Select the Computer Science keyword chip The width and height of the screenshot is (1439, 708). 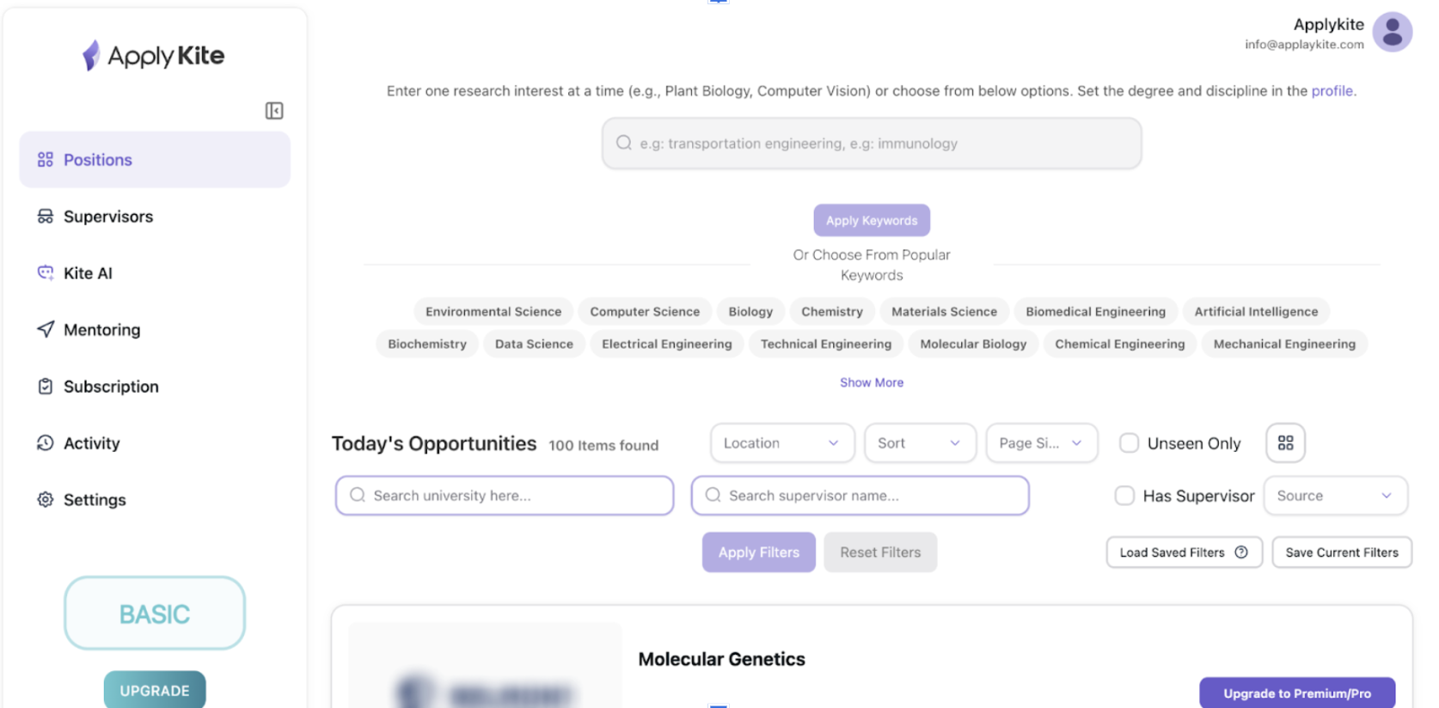645,312
